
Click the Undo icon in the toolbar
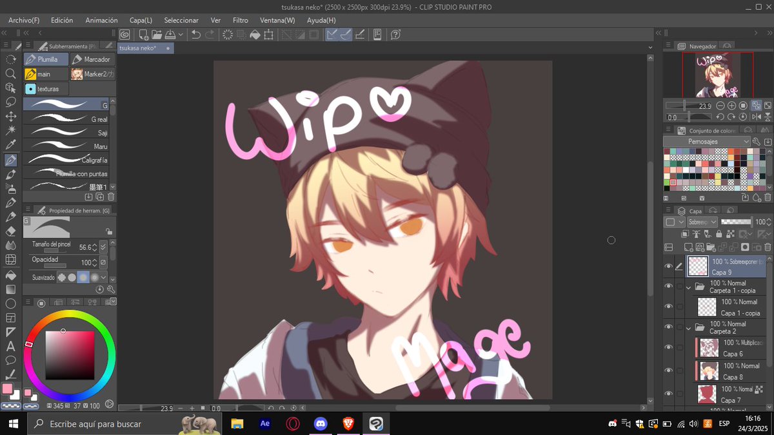pos(195,34)
